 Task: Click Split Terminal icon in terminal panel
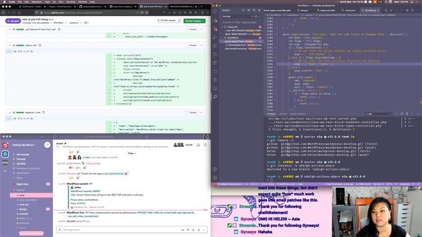(x=402, y=114)
